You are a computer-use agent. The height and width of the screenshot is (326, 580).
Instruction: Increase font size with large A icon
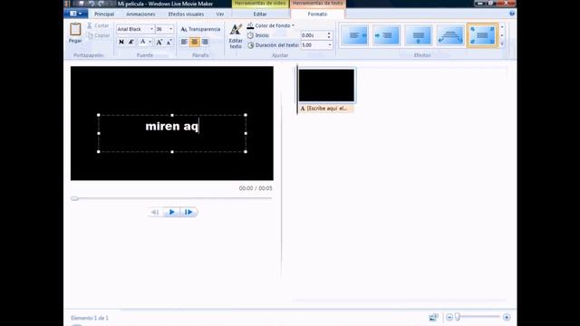159,42
